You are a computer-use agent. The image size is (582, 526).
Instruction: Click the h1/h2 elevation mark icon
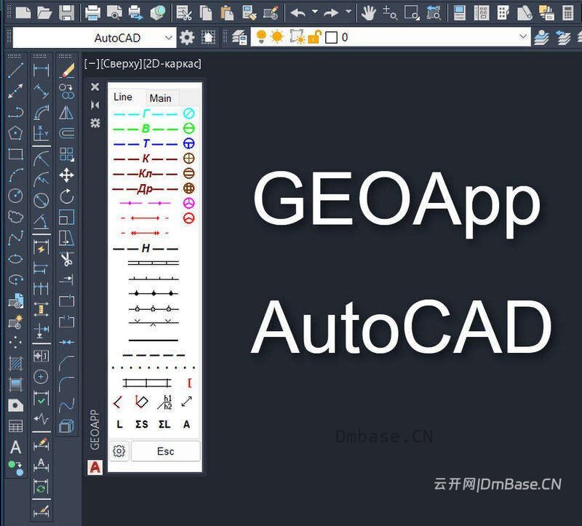[x=165, y=402]
